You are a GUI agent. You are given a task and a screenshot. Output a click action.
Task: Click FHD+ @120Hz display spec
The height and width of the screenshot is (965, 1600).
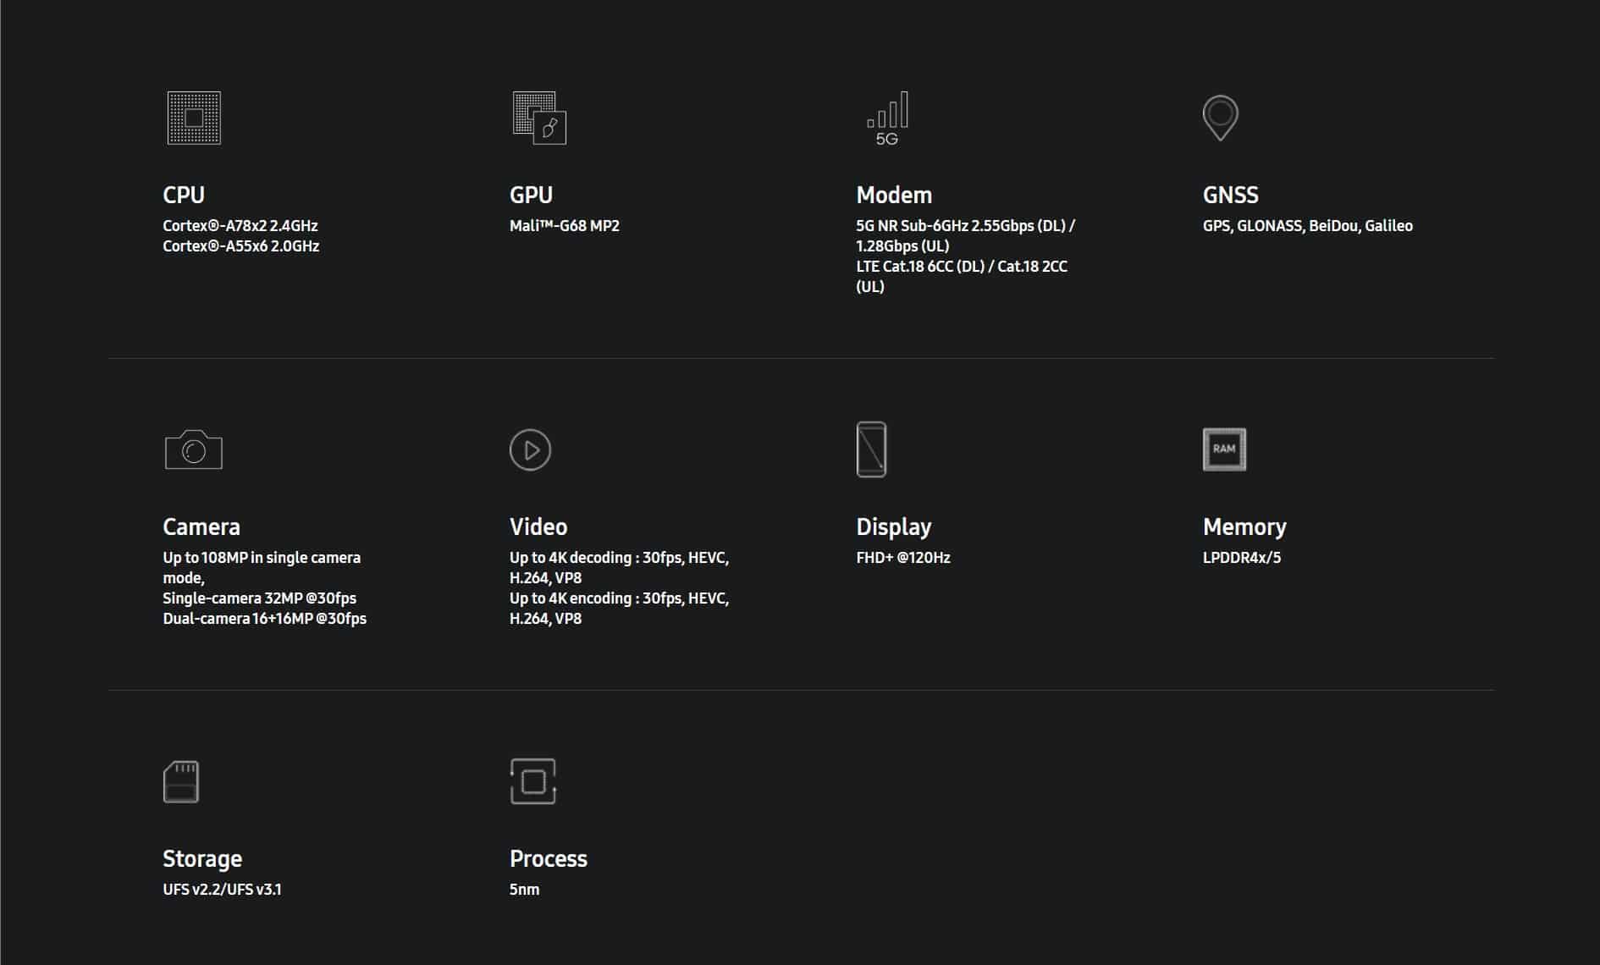[903, 558]
